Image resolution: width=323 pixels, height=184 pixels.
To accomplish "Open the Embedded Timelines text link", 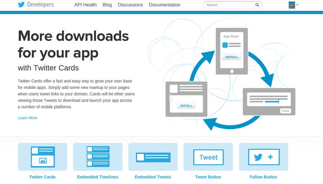I will (x=98, y=177).
